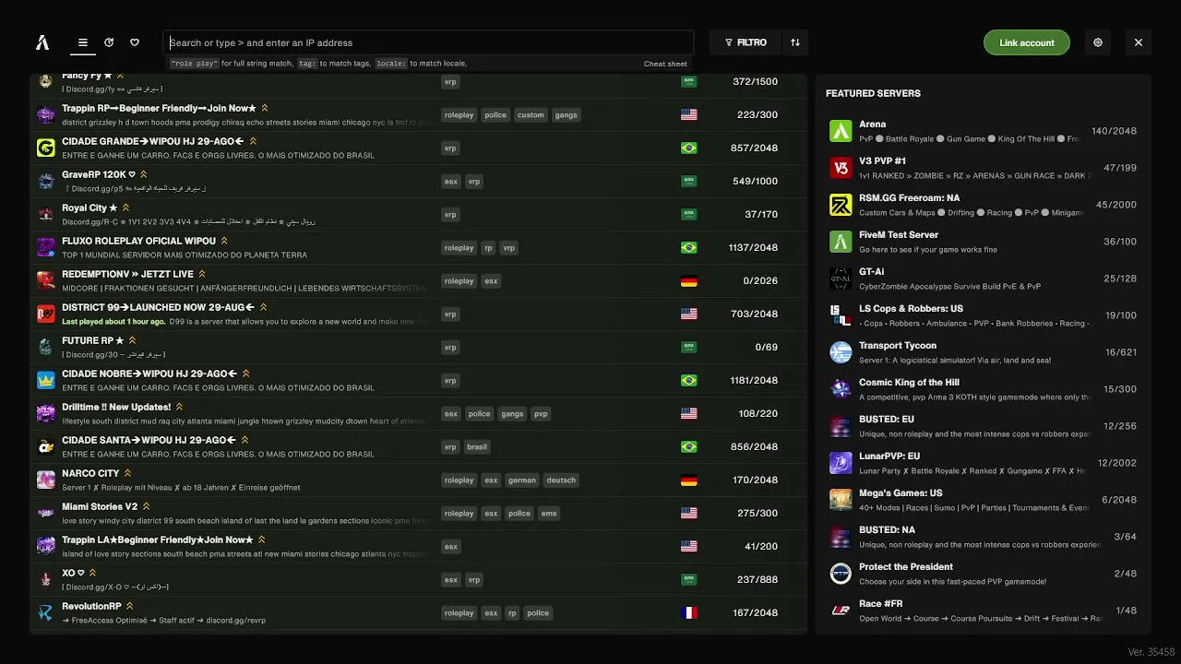Open the BUSTED: EU featured server

coord(983,426)
